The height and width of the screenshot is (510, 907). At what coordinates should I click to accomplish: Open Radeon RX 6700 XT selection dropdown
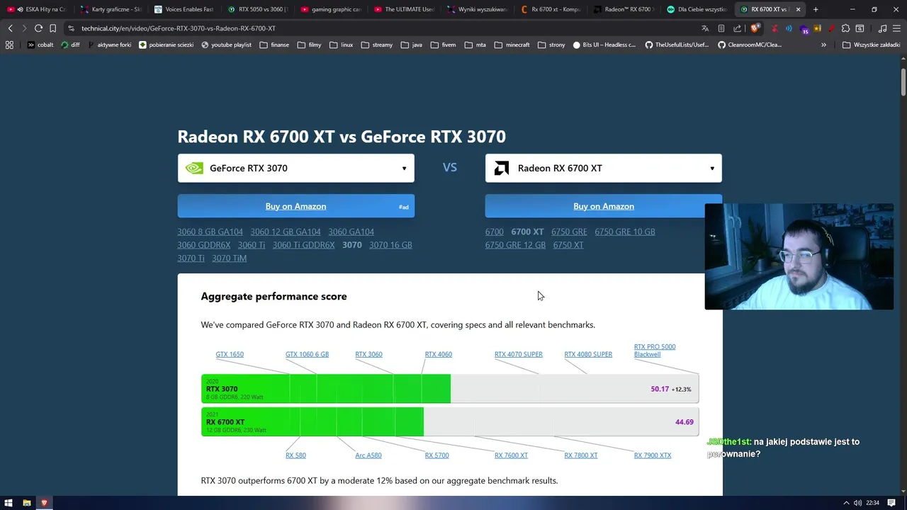coord(604,168)
